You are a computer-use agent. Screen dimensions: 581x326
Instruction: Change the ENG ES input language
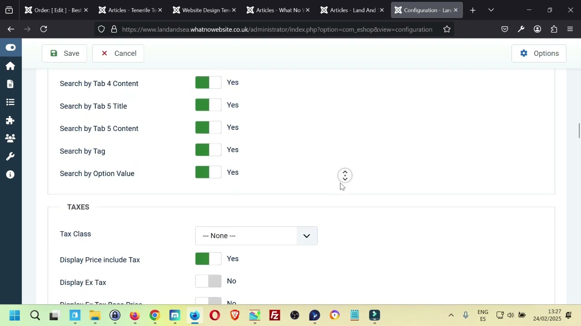point(483,315)
